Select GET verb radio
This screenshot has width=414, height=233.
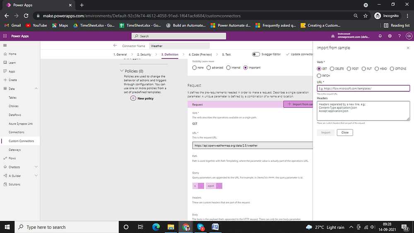319,69
